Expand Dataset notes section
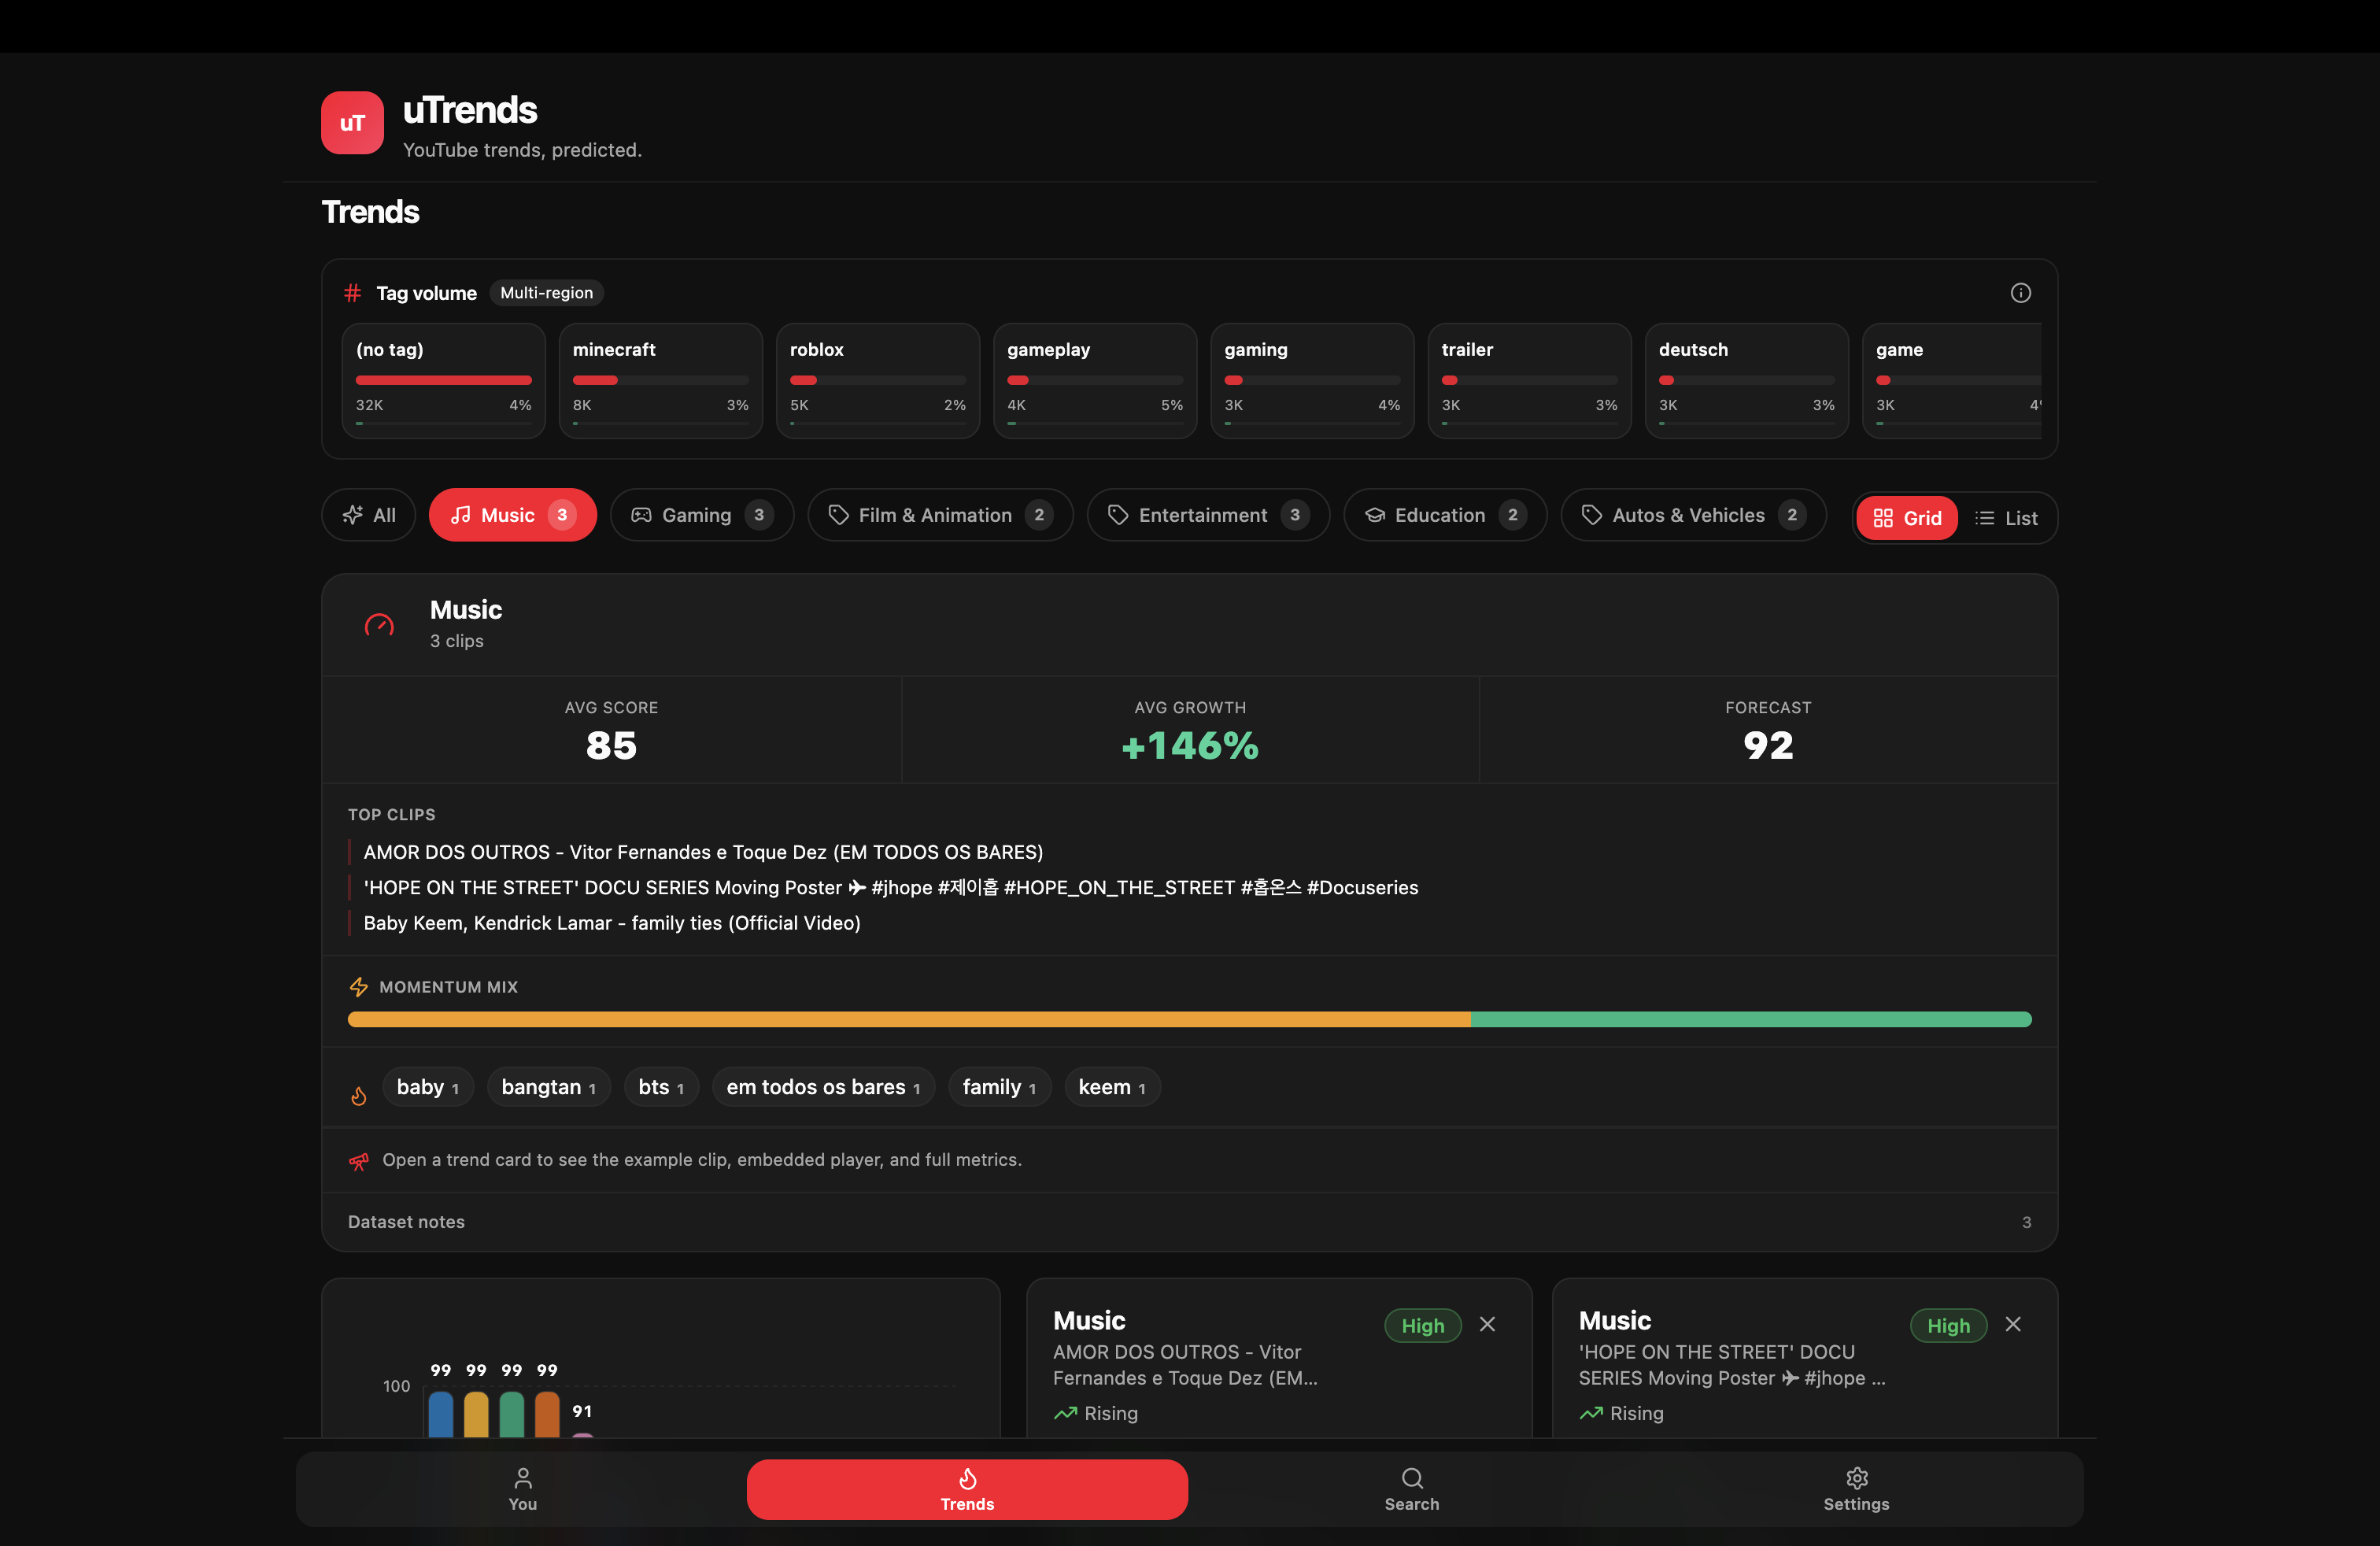2380x1546 pixels. 1190,1222
